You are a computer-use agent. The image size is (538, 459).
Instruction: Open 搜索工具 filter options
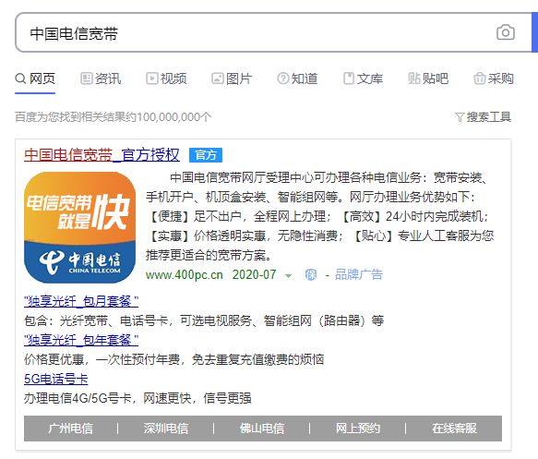point(484,117)
